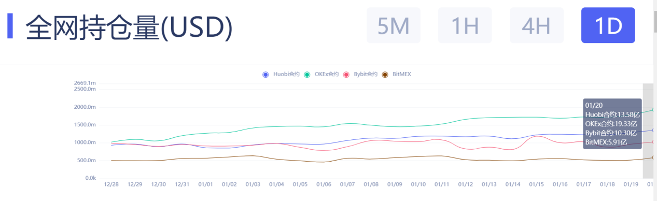Switch to the 5M interval tab
657x201 pixels.
point(393,25)
